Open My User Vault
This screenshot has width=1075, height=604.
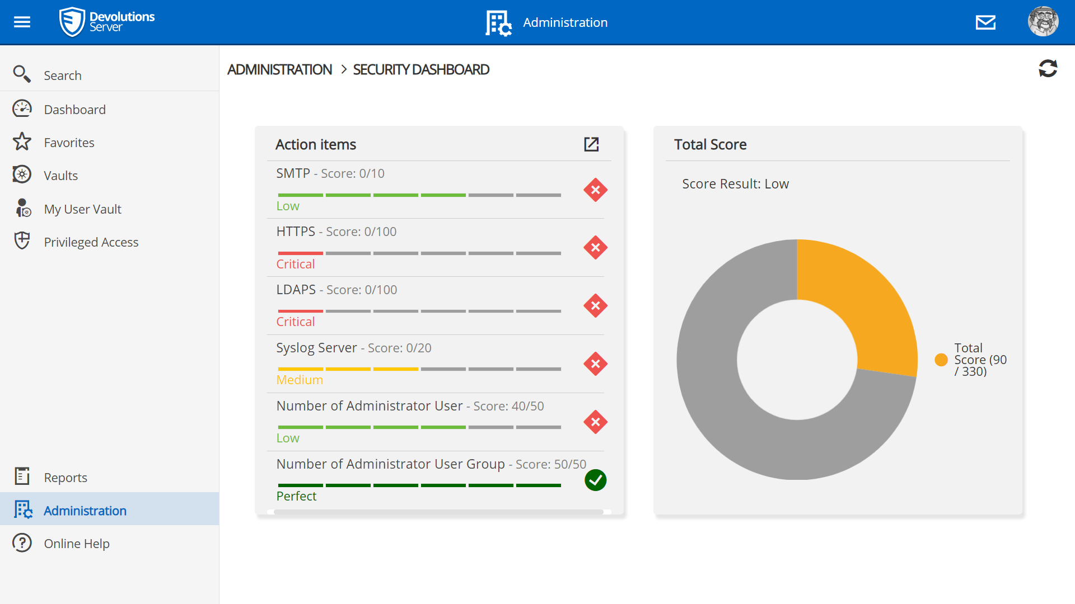tap(82, 209)
